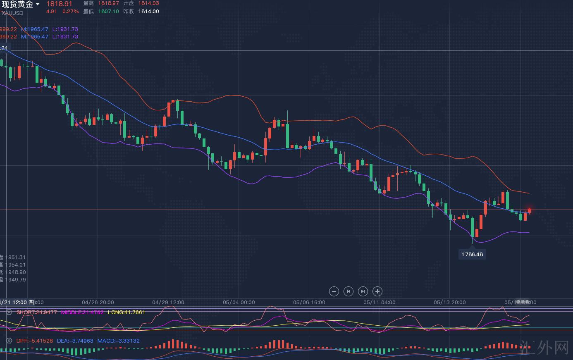This screenshot has width=573, height=360.
Task: Click the DIFF:-5.41528 legend value
Action: (35, 341)
